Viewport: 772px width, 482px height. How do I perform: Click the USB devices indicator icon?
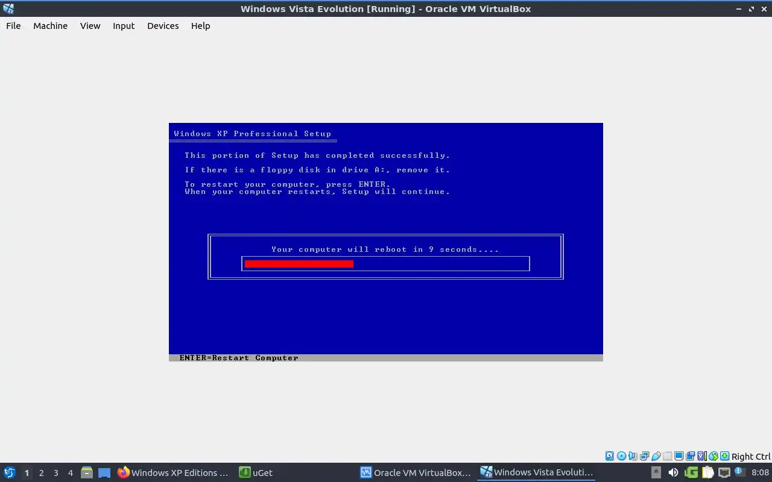pos(656,456)
